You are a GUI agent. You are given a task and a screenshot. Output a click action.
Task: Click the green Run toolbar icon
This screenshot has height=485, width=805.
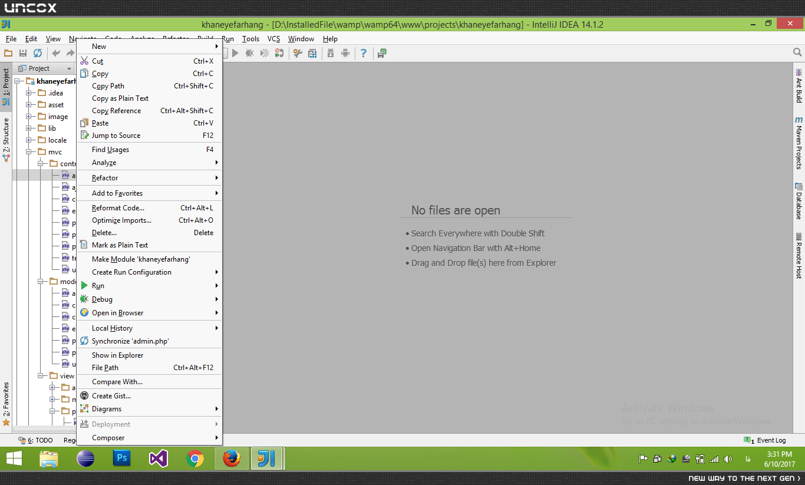pos(235,53)
